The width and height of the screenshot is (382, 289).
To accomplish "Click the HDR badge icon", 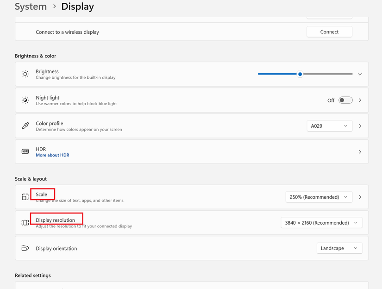I will (25, 151).
